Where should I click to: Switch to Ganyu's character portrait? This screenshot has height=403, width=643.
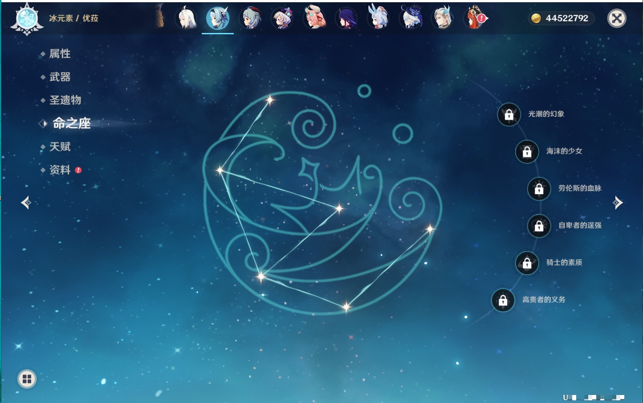(250, 18)
